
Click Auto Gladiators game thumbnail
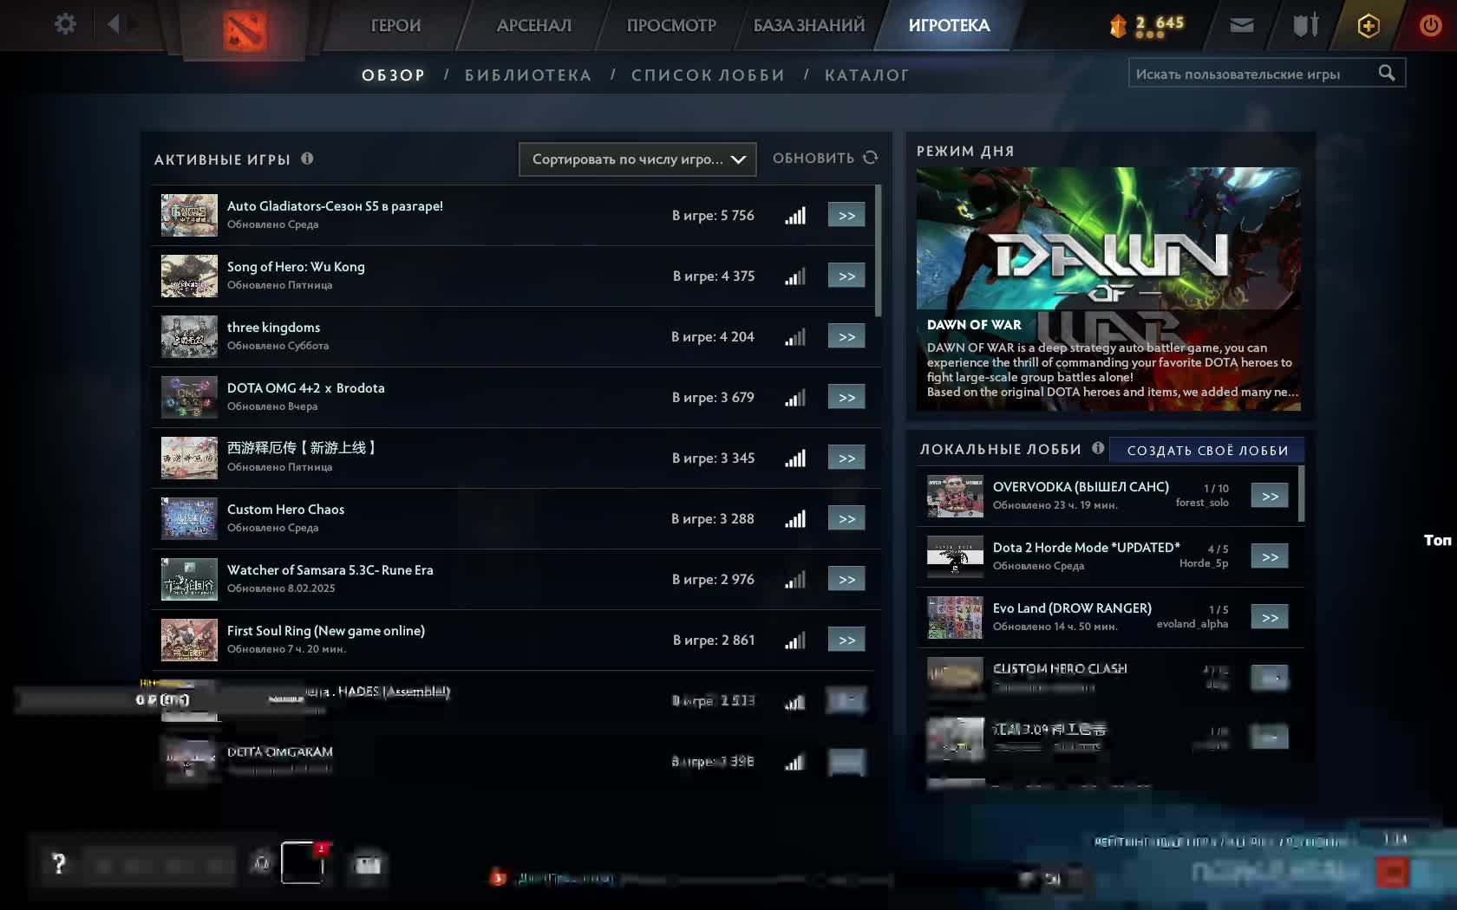tap(189, 215)
